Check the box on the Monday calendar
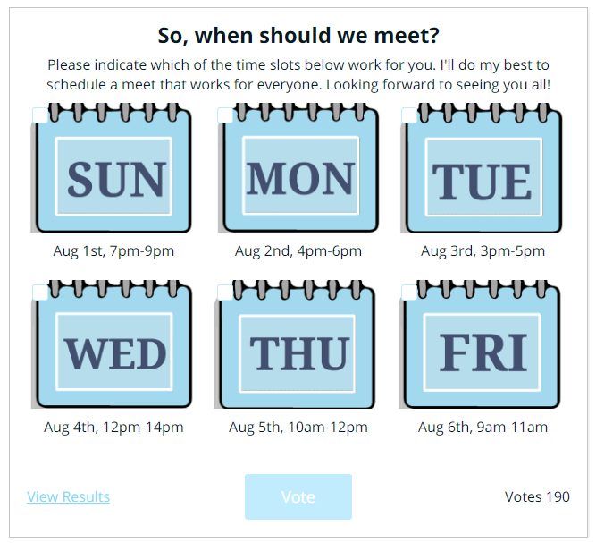 224,116
